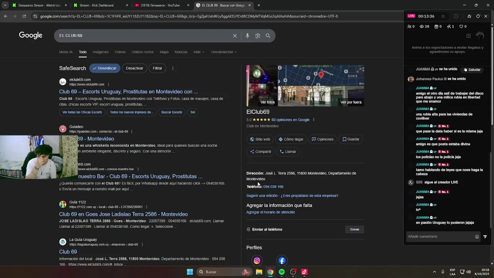Click the Ver por fuera street thumbnail
Image resolution: width=494 pixels, height=278 pixels.
321,96
